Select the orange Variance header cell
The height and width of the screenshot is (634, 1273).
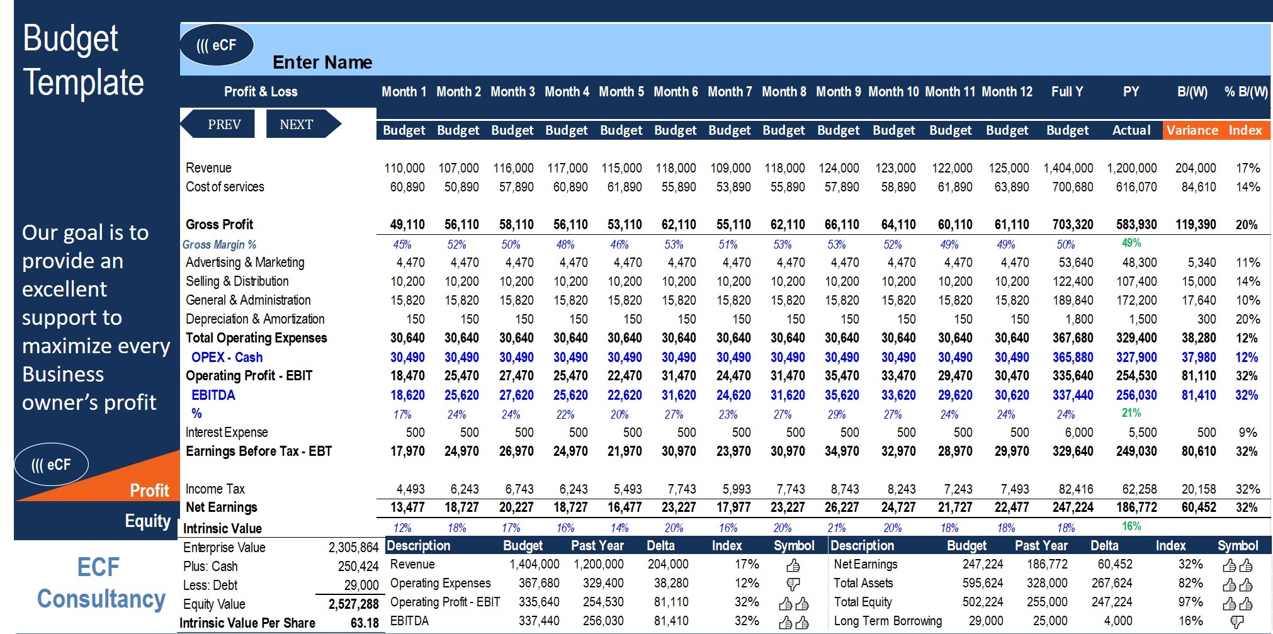point(1192,130)
